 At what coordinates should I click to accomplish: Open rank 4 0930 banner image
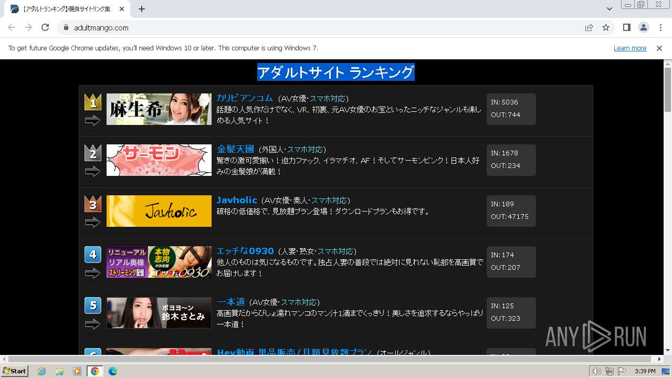pyautogui.click(x=159, y=262)
